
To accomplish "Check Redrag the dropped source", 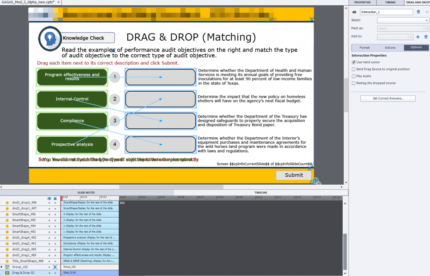I will click(354, 83).
